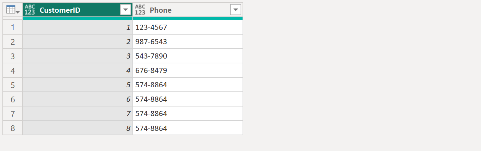Click CustomerID cell with value 5
The image size is (481, 151).
[78, 85]
